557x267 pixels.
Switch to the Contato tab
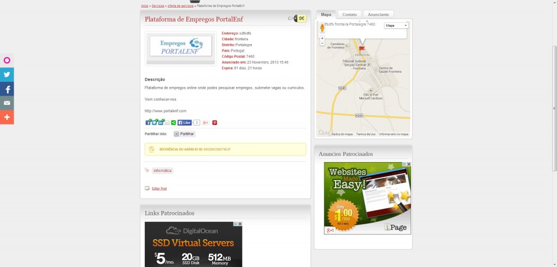click(x=350, y=15)
